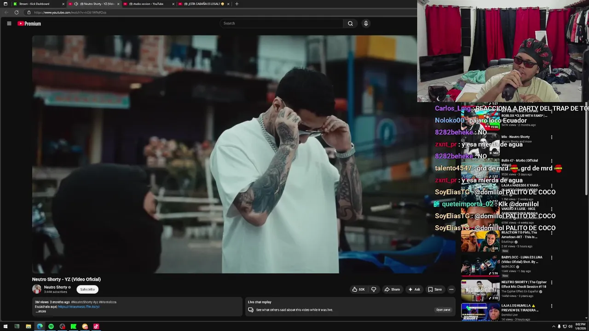The width and height of the screenshot is (589, 331).
Task: Open TikTok icon on taskbar
Action: pyautogui.click(x=96, y=326)
